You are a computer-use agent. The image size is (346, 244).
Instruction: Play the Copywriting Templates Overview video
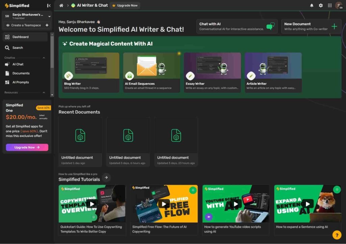tap(92, 204)
